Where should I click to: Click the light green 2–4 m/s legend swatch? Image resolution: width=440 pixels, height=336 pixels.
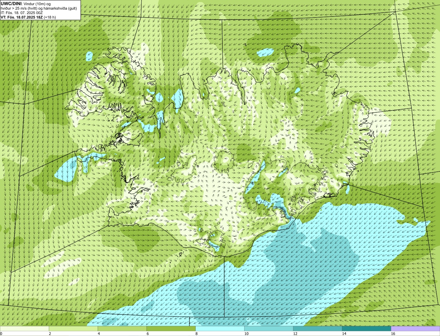click(x=74, y=329)
